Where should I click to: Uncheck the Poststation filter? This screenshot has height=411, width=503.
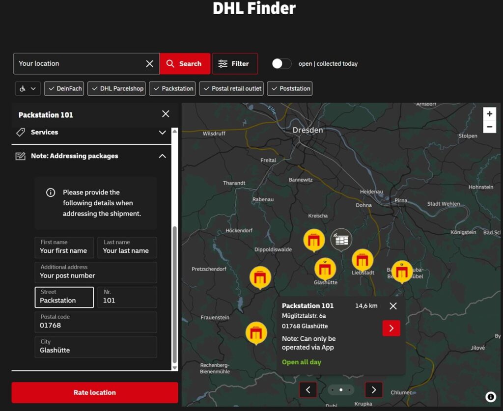tap(290, 89)
